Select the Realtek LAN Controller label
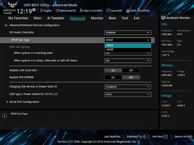Screen dimensions: 194x145 tap(23, 70)
